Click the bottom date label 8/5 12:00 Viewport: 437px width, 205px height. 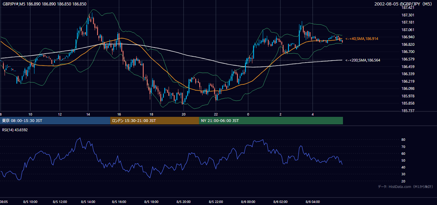click(x=60, y=202)
